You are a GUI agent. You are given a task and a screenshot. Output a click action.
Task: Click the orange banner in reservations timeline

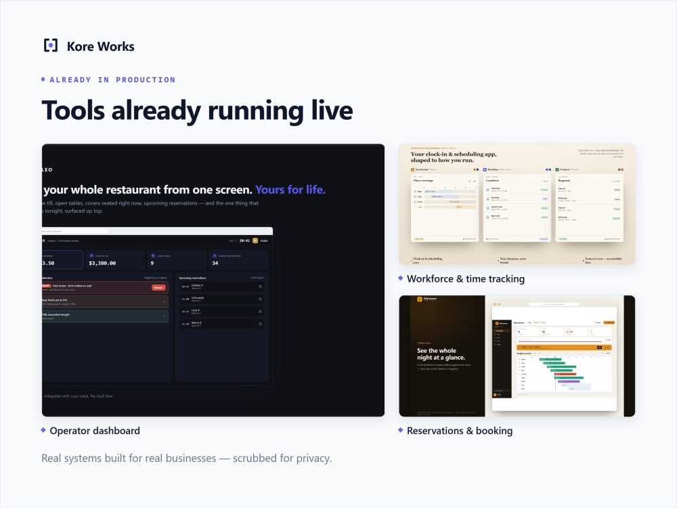[x=565, y=347]
